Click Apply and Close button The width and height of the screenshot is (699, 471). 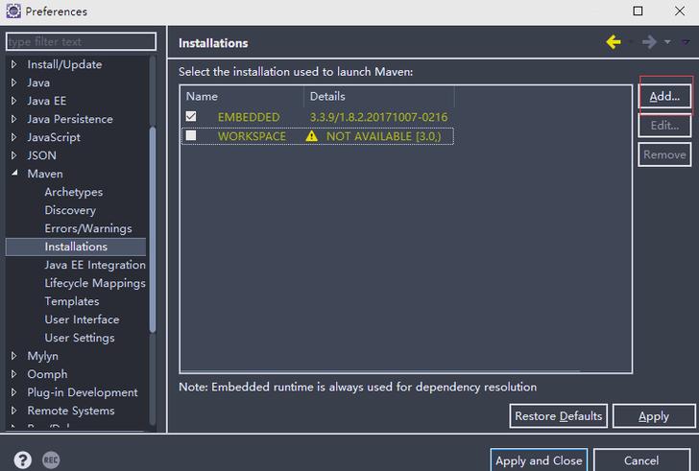click(x=539, y=460)
